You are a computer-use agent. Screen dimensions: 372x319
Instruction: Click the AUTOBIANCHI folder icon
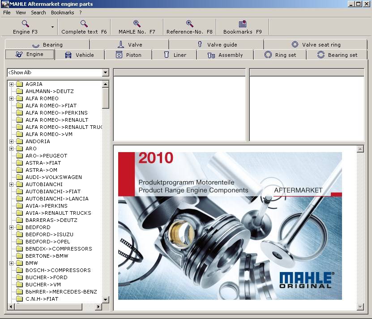click(19, 184)
